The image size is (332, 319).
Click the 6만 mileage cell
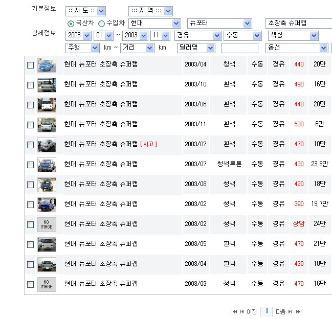[x=320, y=124]
